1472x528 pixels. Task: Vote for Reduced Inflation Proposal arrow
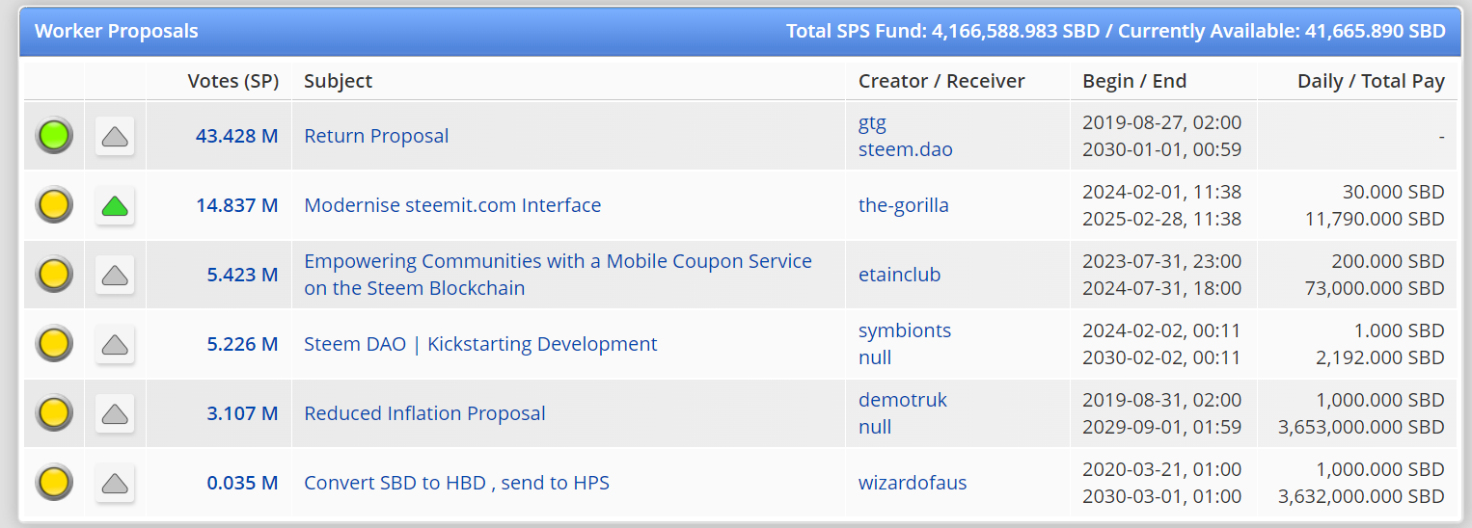coord(115,413)
